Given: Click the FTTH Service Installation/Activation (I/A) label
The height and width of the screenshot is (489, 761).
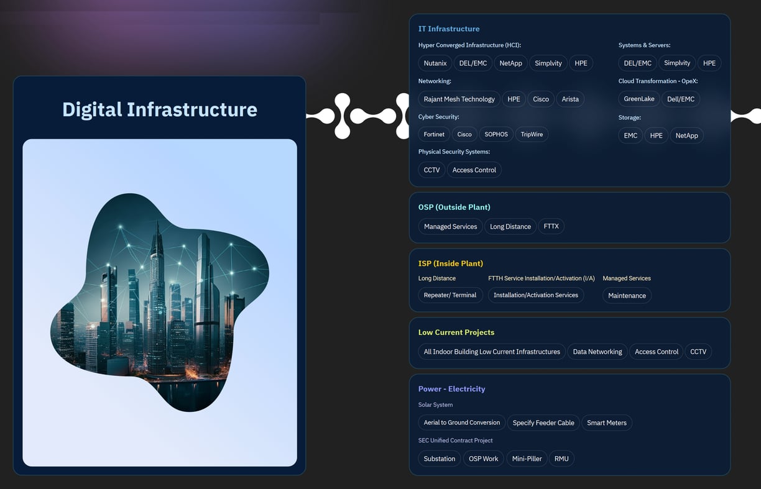Looking at the screenshot, I should [x=542, y=278].
